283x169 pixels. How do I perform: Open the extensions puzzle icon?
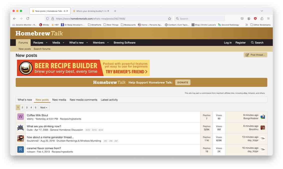[x=262, y=18]
